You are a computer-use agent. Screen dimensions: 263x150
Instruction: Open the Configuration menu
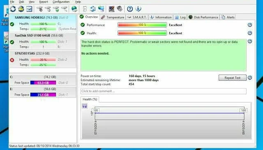pos(61,2)
